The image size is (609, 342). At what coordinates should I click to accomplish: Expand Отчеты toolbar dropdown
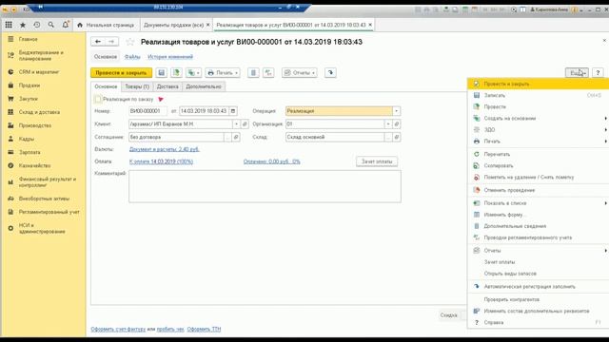[300, 72]
